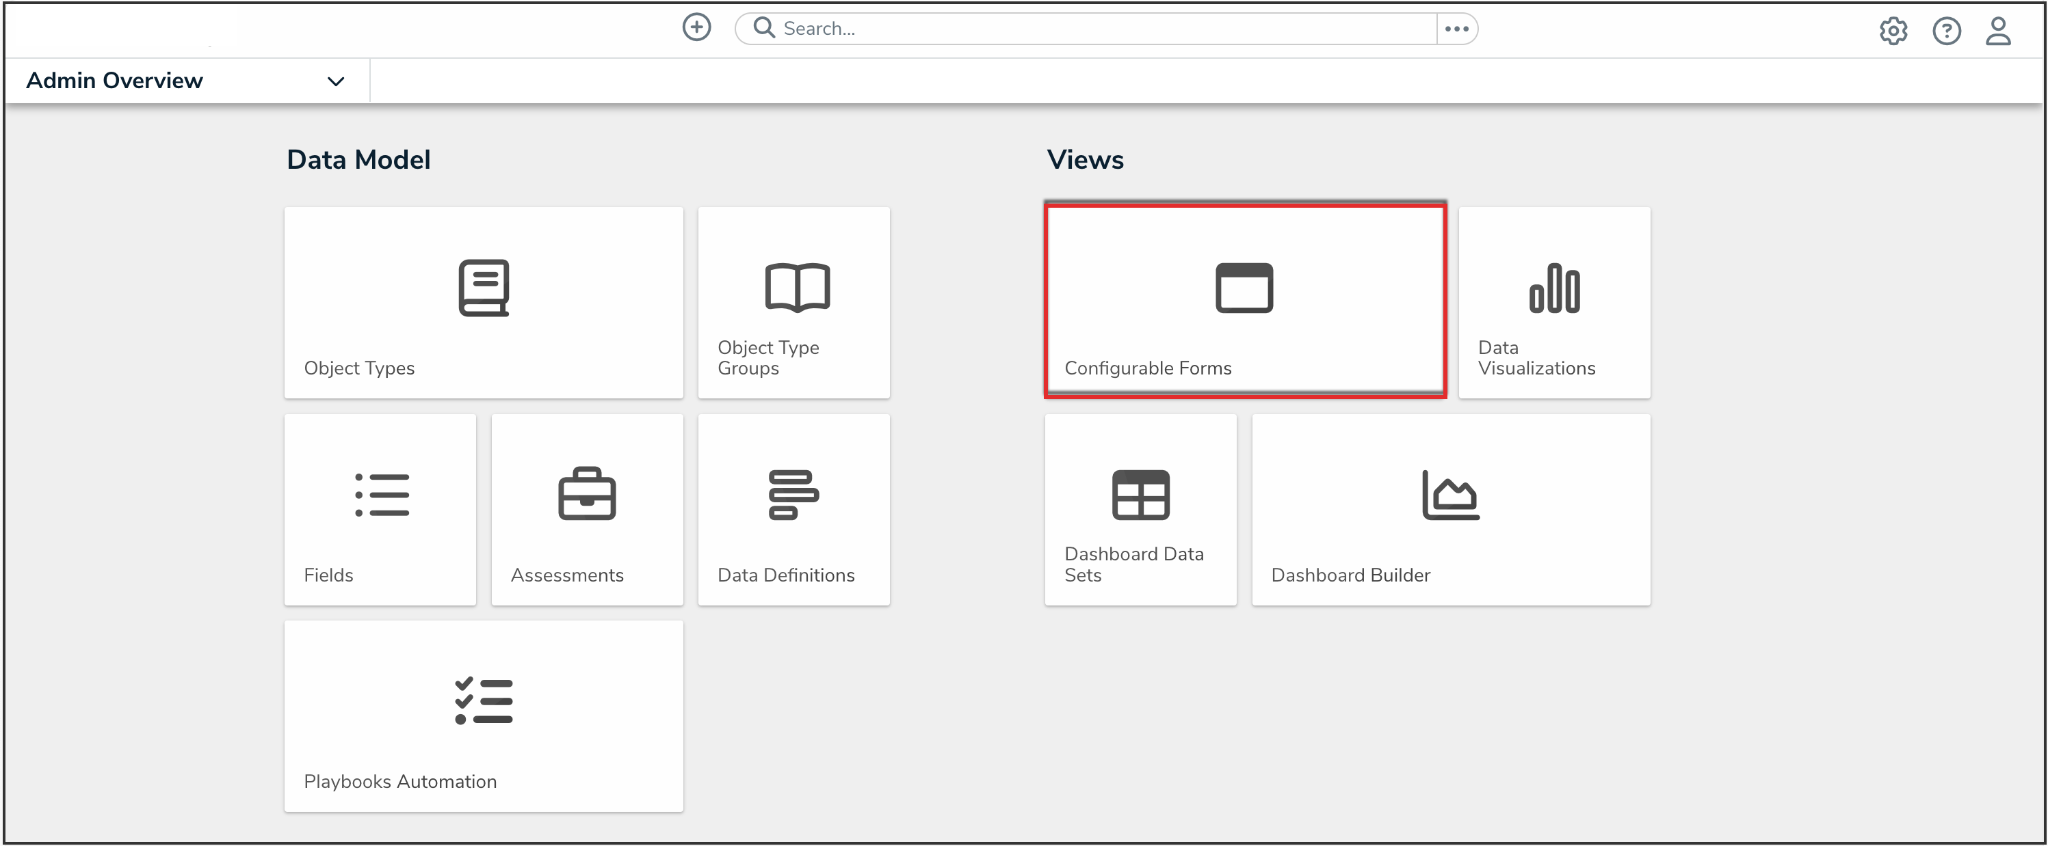This screenshot has height=846, width=2048.
Task: Click the Object Types book icon
Action: 484,288
